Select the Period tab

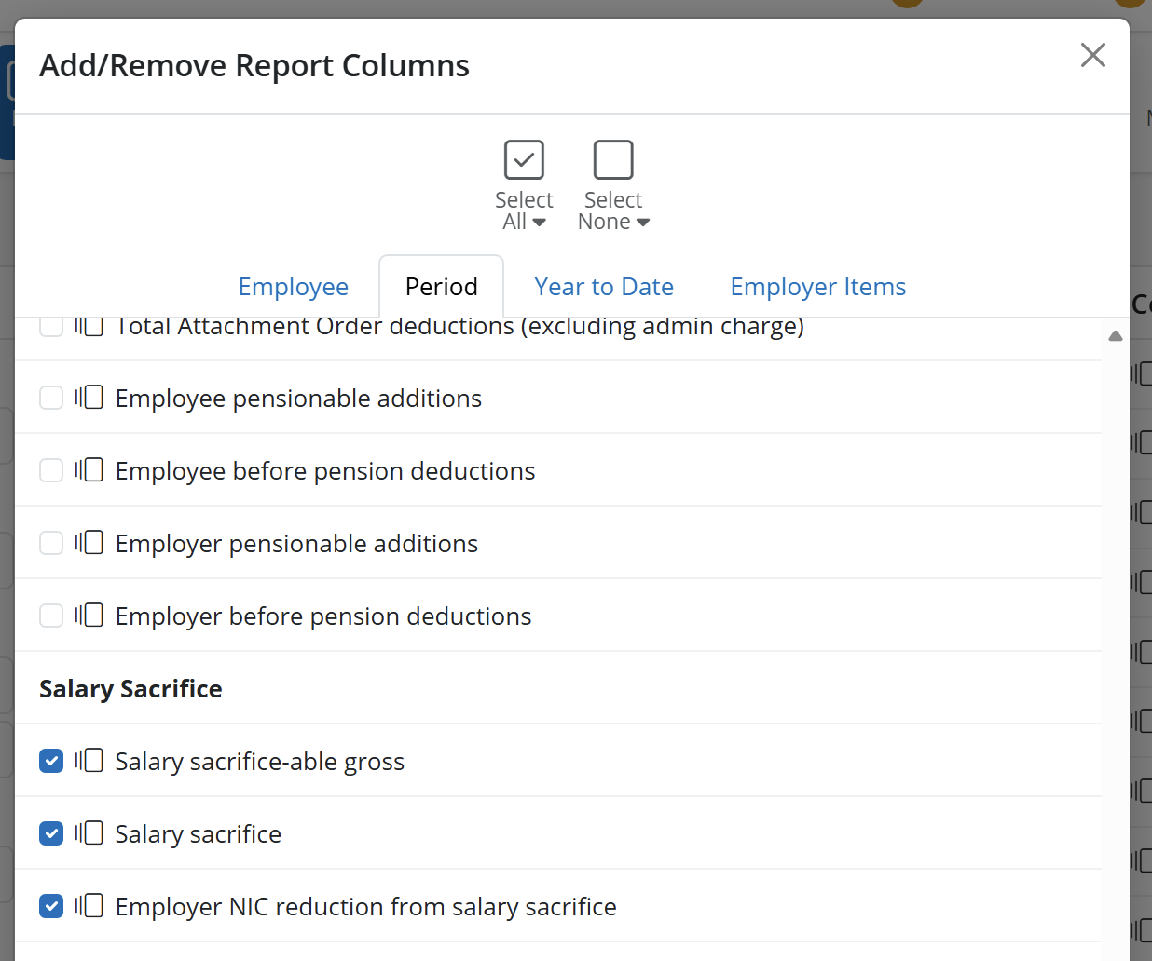pos(442,287)
